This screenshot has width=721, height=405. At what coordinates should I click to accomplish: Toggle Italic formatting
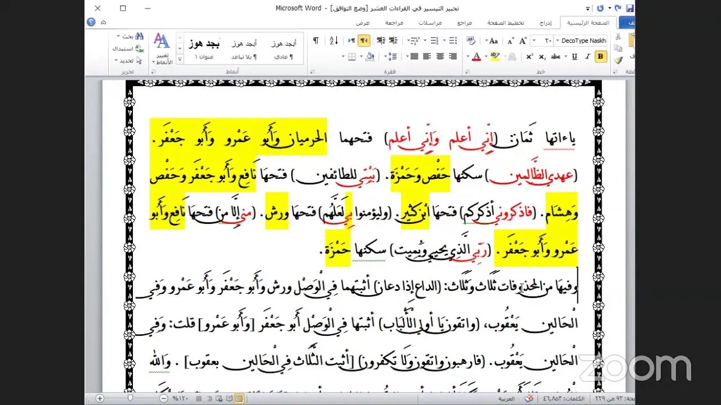click(x=587, y=56)
